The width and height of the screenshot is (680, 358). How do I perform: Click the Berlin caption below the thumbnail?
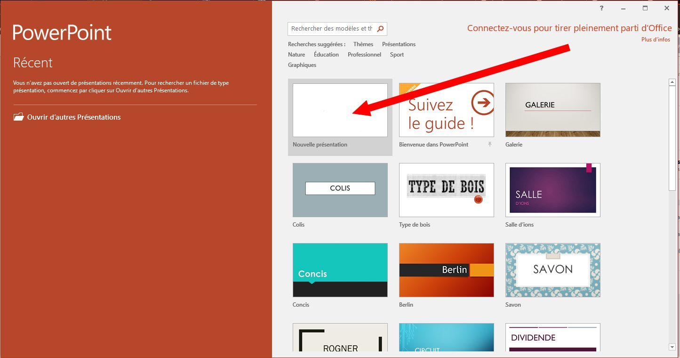[406, 305]
